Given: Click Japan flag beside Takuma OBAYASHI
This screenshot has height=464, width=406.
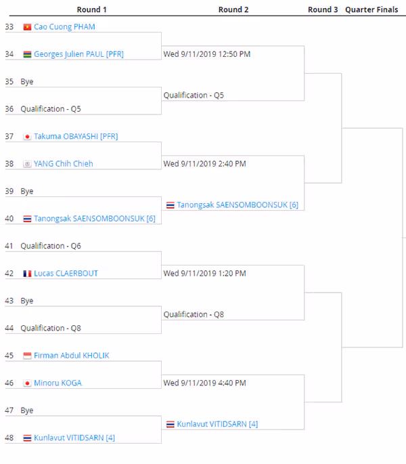Looking at the screenshot, I should tap(27, 137).
